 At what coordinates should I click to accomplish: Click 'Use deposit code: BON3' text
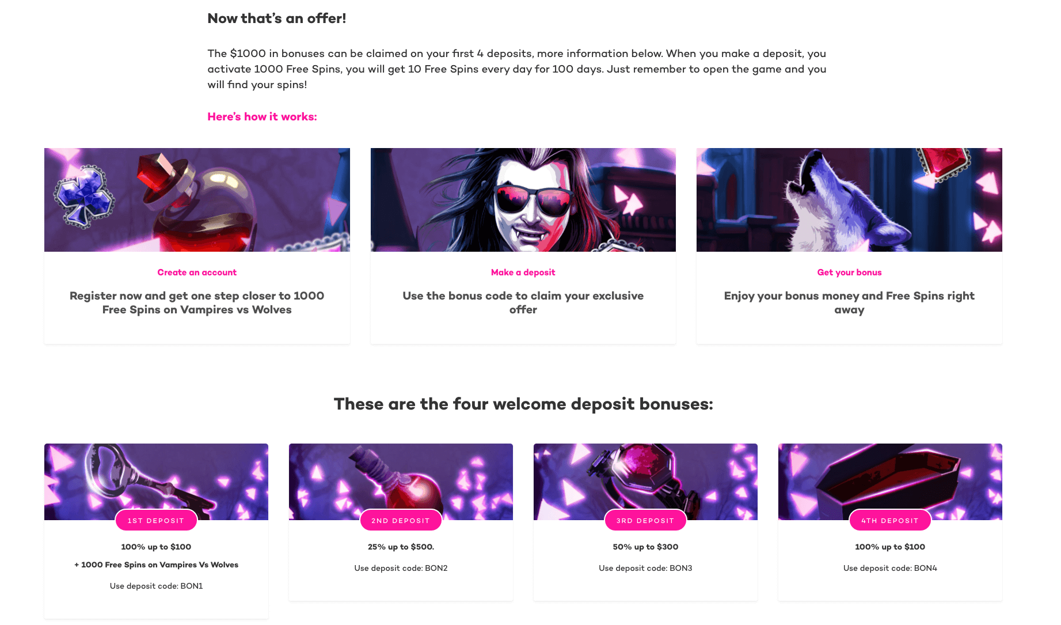(645, 568)
